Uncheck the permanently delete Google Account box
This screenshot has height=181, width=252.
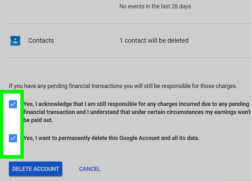click(13, 138)
